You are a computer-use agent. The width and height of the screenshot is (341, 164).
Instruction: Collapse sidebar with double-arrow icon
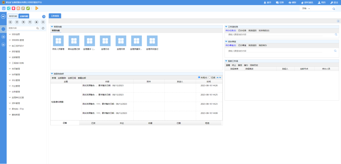(x=3, y=16)
